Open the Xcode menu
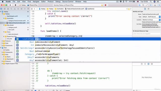This screenshot has height=91, width=161. tap(8, 2)
